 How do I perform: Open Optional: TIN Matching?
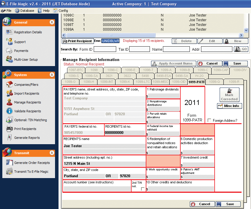point(30,120)
